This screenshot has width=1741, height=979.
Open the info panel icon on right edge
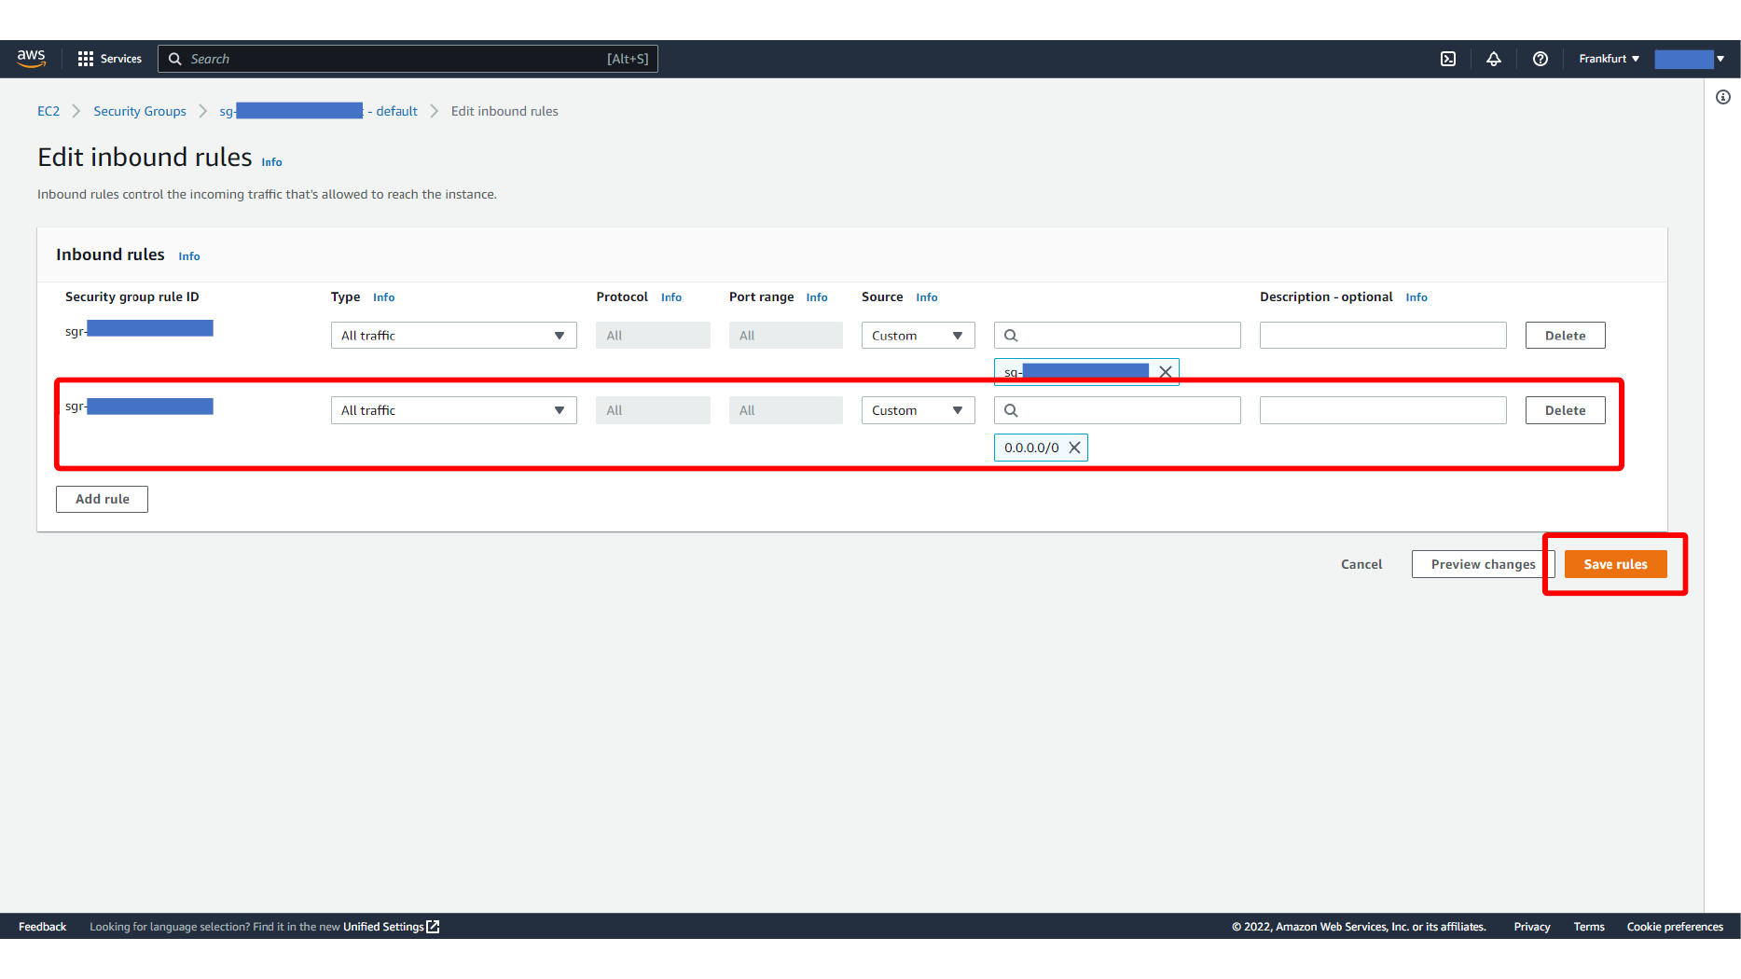tap(1723, 97)
